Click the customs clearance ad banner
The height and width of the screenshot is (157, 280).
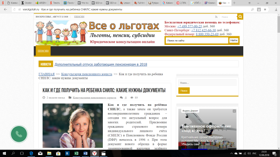[207, 129]
